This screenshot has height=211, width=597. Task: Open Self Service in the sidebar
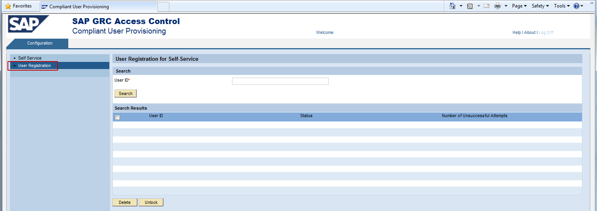point(30,58)
